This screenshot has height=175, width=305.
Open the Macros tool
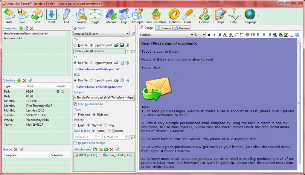pyautogui.click(x=111, y=14)
